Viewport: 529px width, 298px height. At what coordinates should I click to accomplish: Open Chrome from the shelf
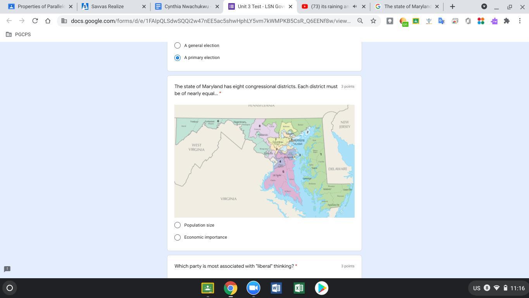(x=231, y=288)
